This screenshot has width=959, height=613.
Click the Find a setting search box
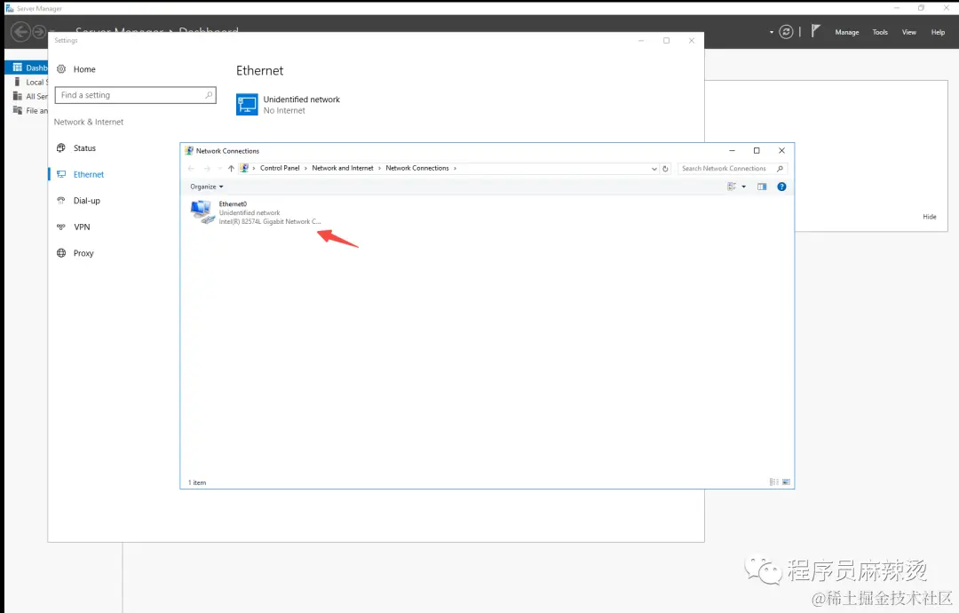click(135, 95)
